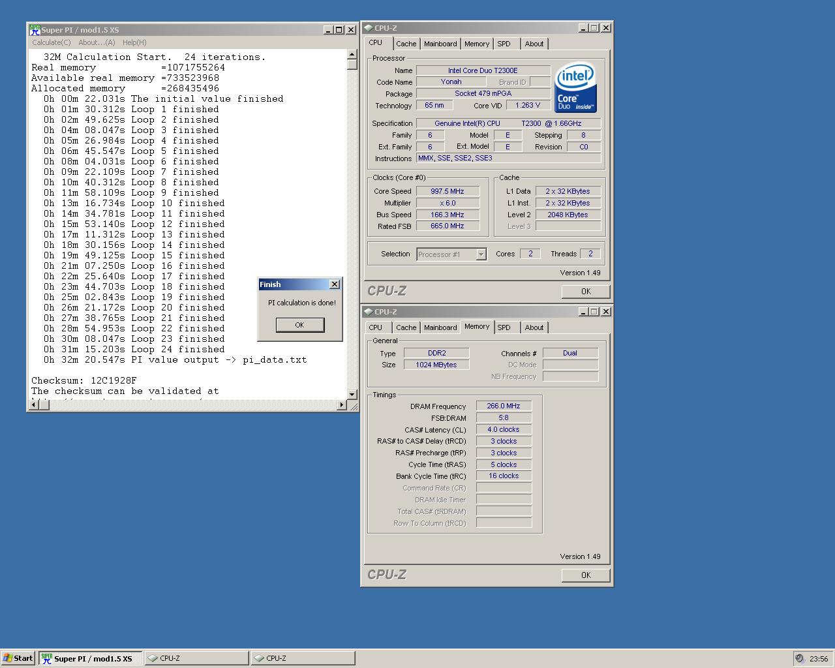Image resolution: width=835 pixels, height=668 pixels.
Task: Click the Code Name value Yonah
Action: click(x=451, y=82)
